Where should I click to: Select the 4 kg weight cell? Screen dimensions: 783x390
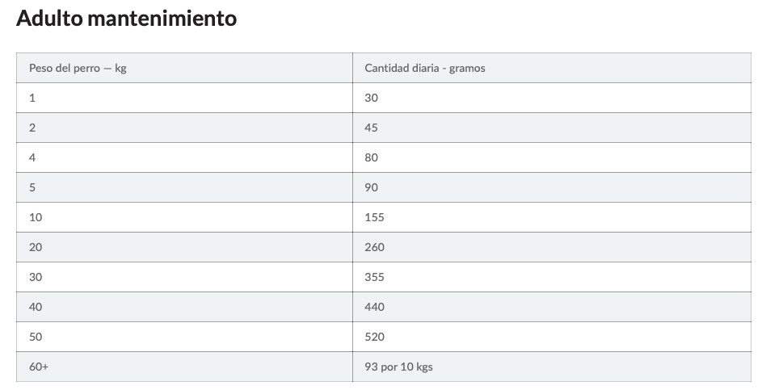[184, 157]
